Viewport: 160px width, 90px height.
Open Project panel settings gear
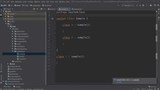[41, 9]
